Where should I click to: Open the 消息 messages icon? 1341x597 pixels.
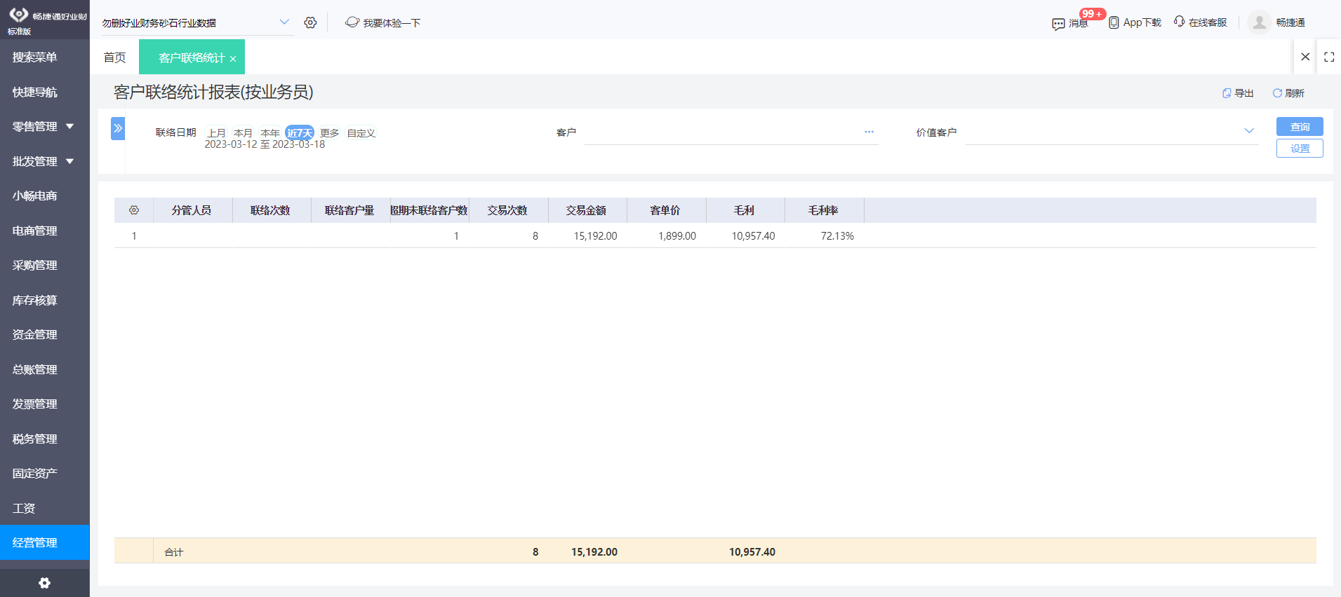(1058, 24)
